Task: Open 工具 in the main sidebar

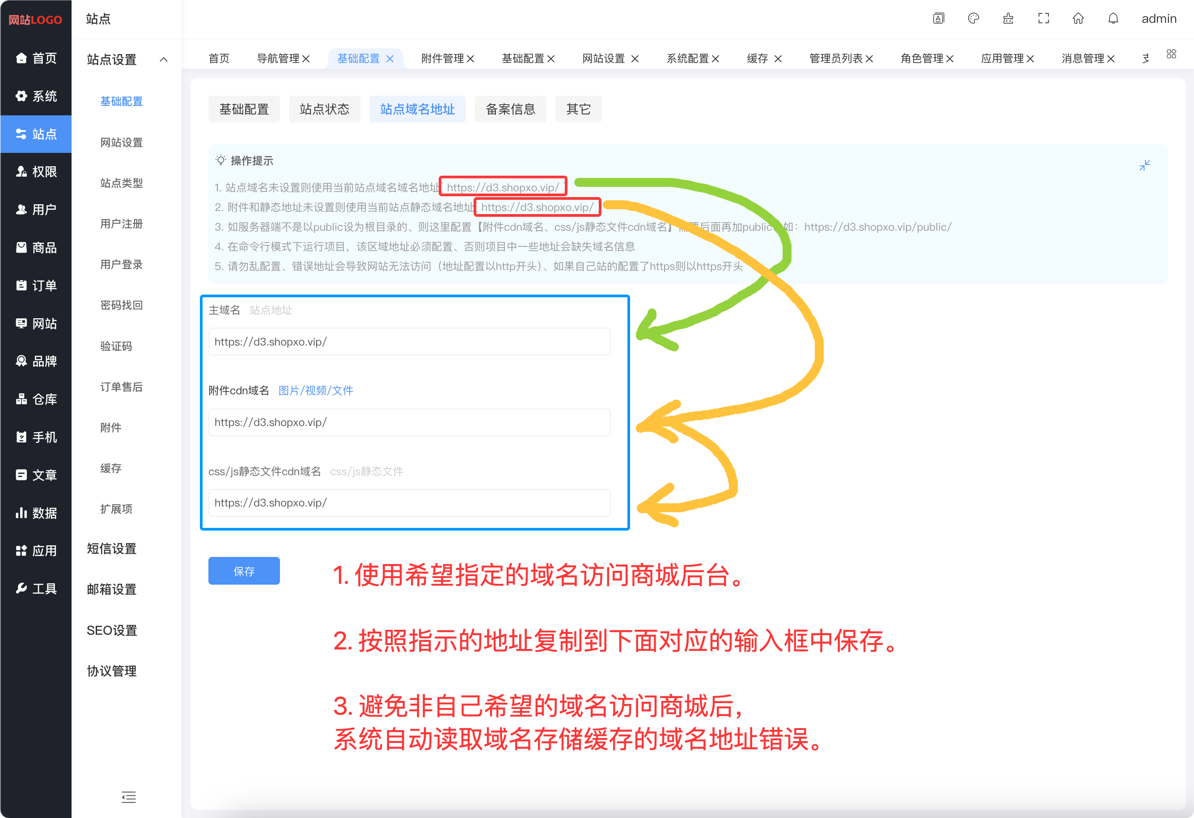Action: click(36, 588)
